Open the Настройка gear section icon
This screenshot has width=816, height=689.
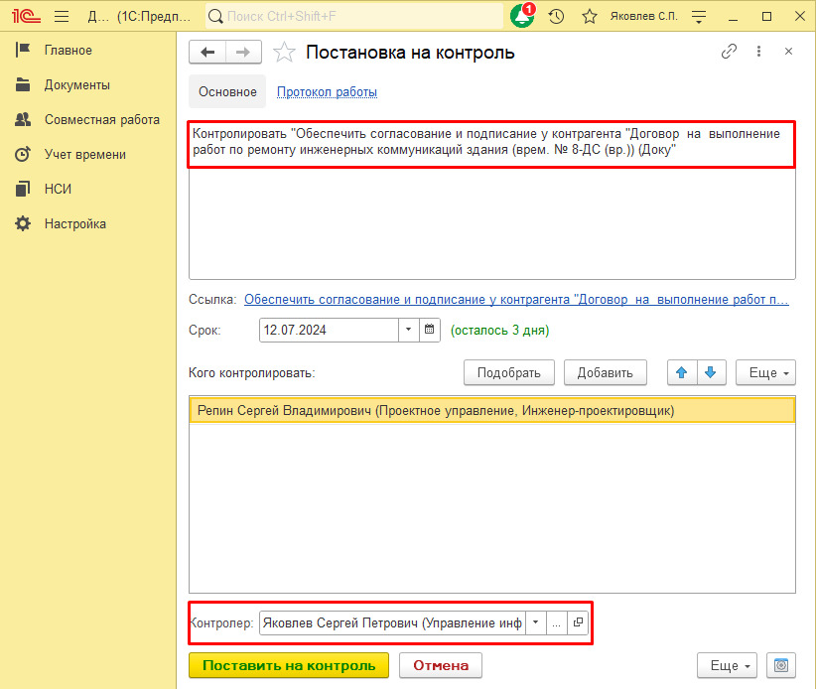tap(22, 223)
